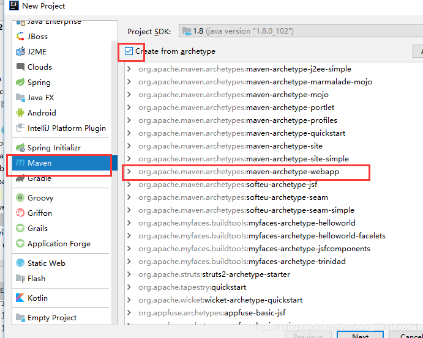The image size is (423, 338).
Task: Expand wicket-archetype-quickstart entry
Action: pos(129,299)
